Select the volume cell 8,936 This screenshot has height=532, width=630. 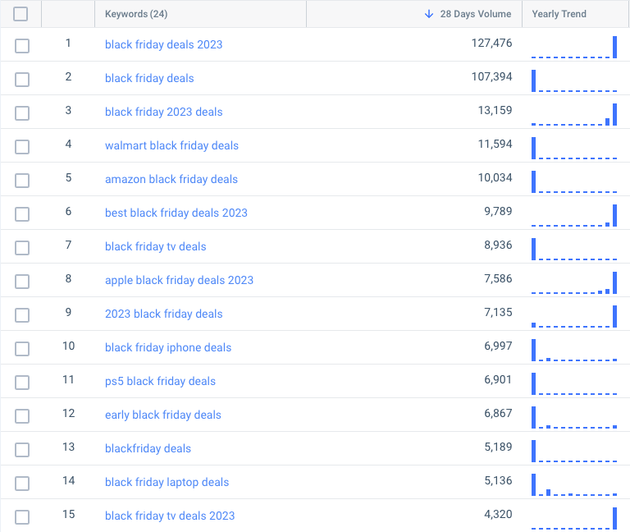click(498, 245)
